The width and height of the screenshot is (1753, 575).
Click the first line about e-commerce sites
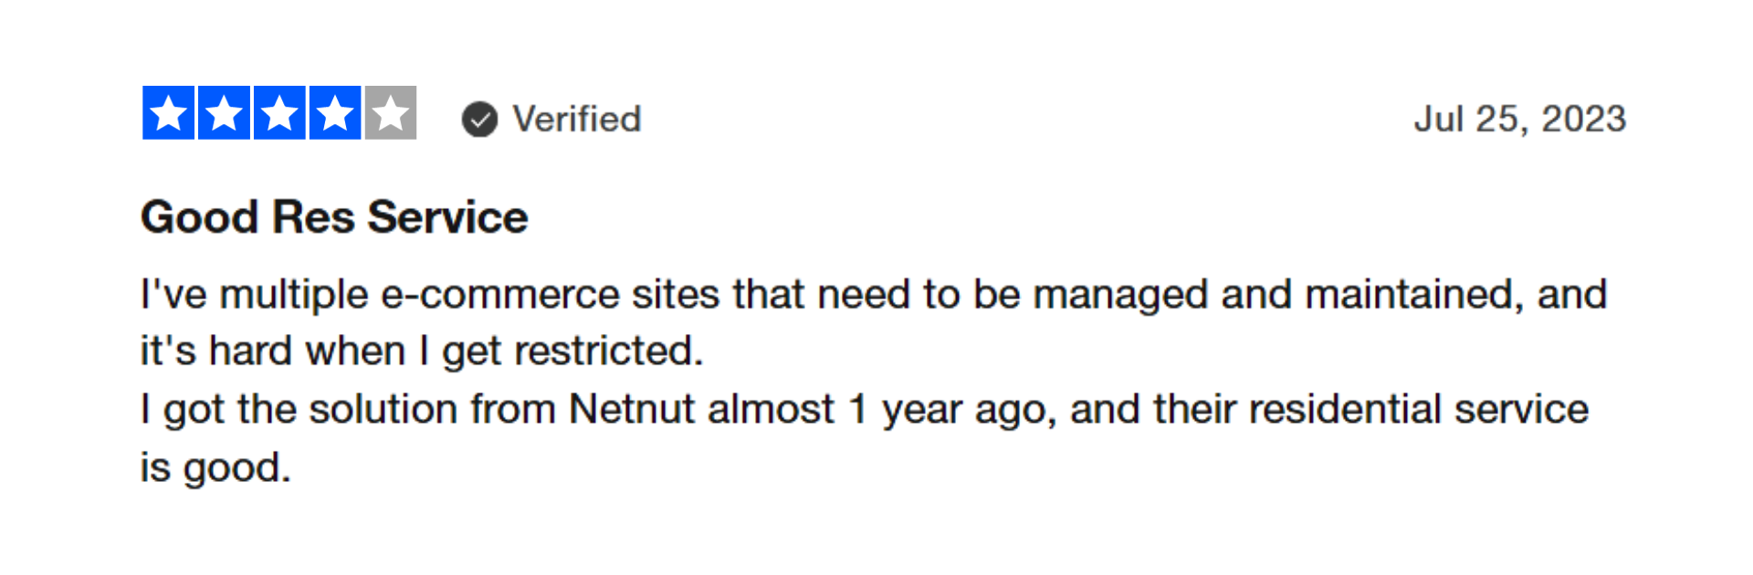coord(874,295)
